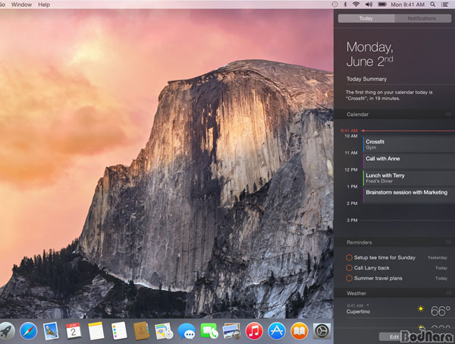
Task: Click the Mon 9:41 AM clock
Action: [407, 5]
